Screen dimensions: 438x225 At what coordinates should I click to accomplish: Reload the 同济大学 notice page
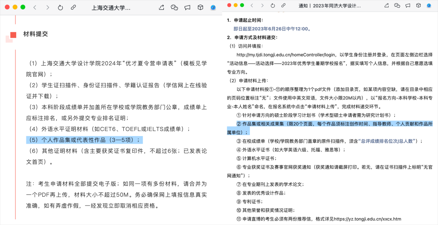273,5
